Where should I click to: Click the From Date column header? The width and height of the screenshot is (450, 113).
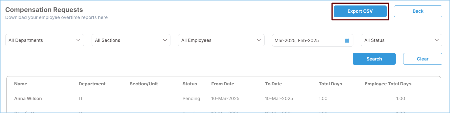[x=222, y=84]
